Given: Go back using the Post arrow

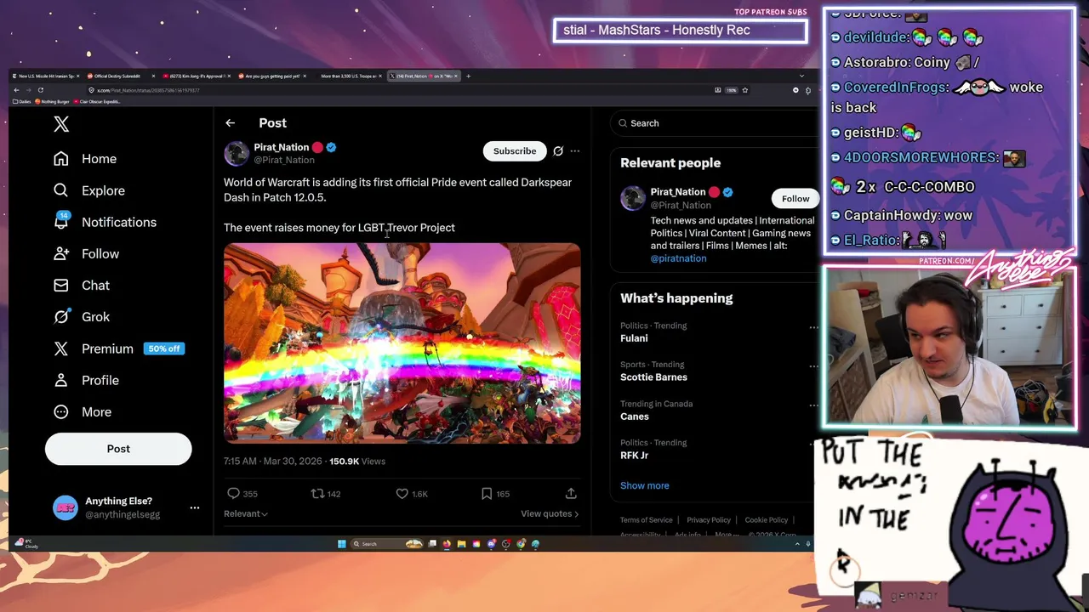Looking at the screenshot, I should [230, 123].
